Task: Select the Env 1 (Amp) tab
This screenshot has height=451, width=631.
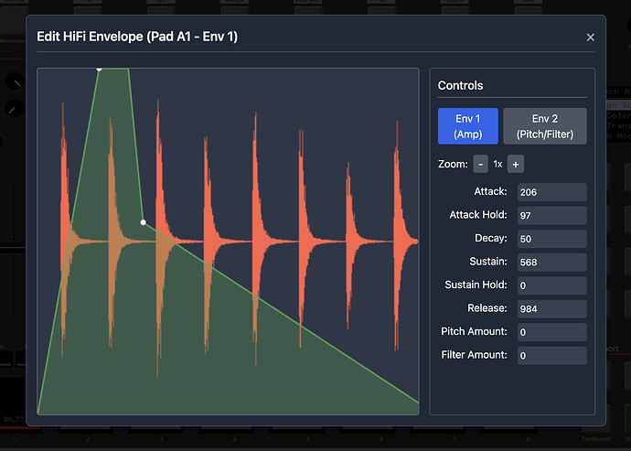Action: click(467, 126)
